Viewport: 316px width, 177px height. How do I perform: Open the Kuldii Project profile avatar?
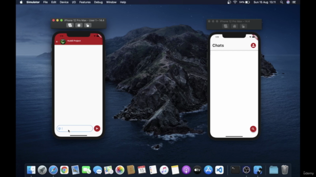pos(63,41)
